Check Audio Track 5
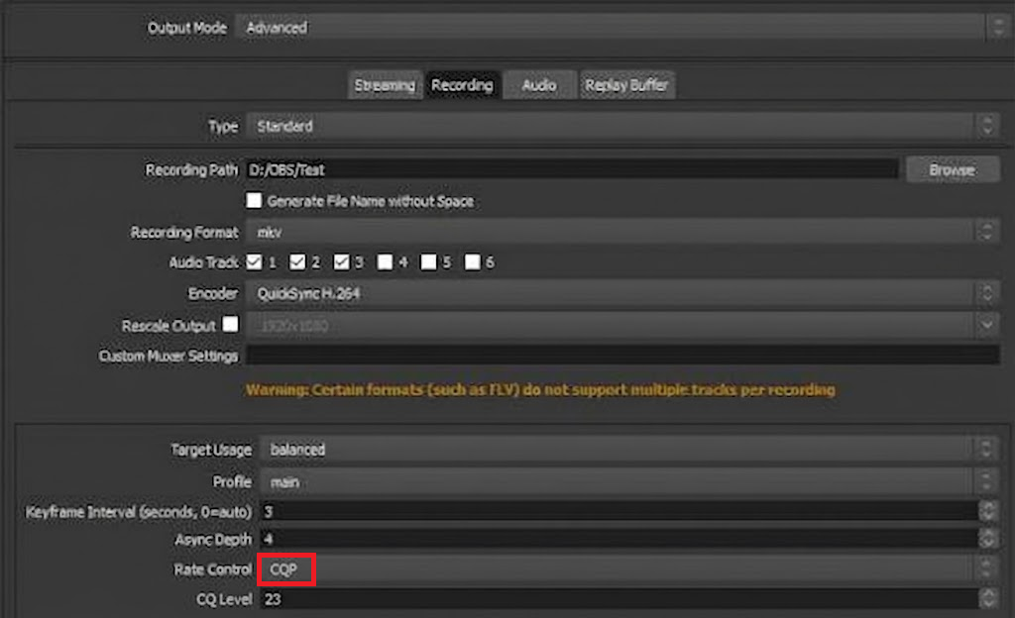 point(428,261)
